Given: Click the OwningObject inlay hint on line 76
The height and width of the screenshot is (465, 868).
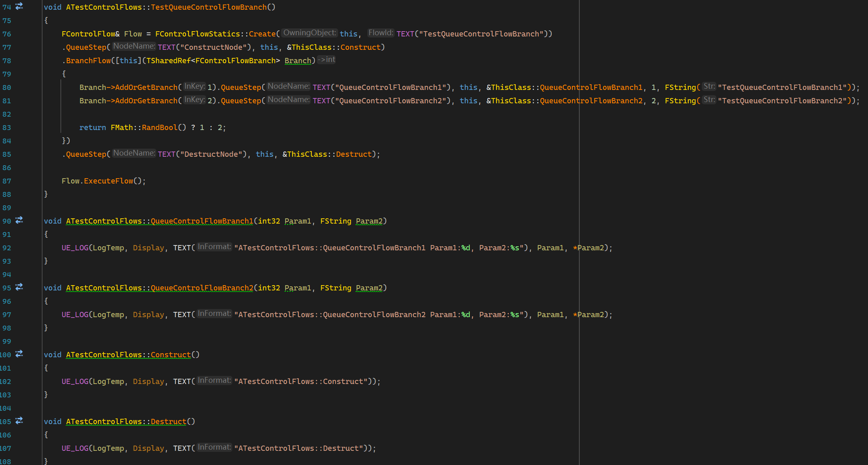Looking at the screenshot, I should [309, 33].
